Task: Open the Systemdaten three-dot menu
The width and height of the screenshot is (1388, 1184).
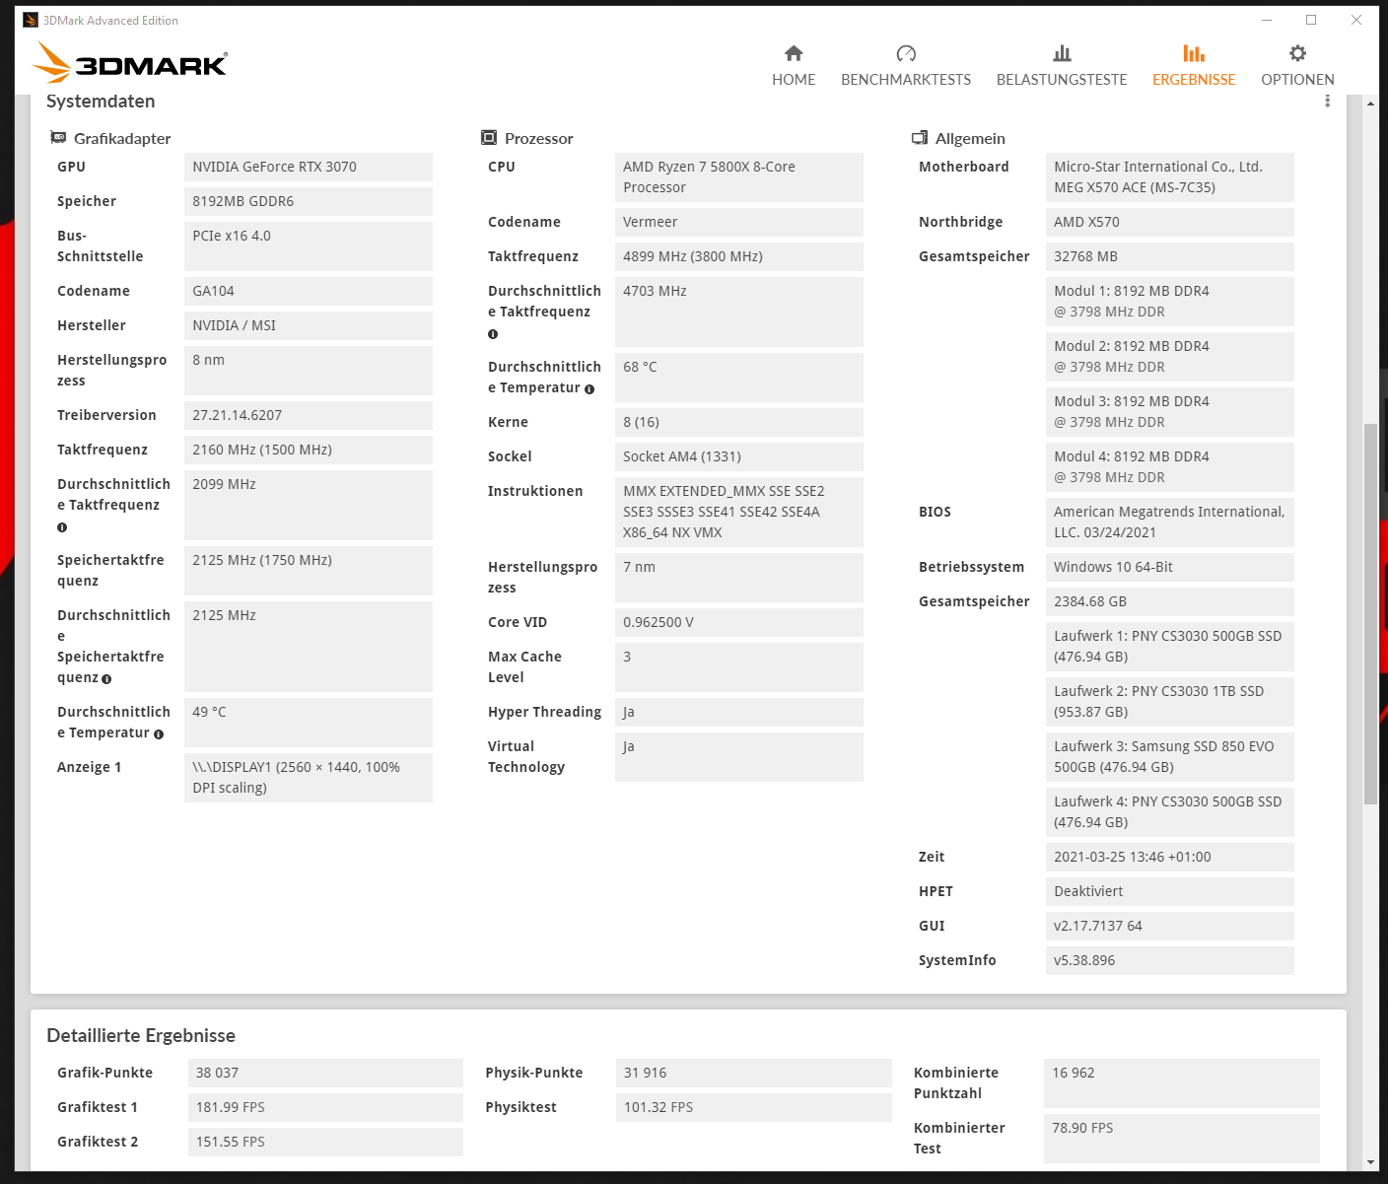Action: (x=1327, y=102)
